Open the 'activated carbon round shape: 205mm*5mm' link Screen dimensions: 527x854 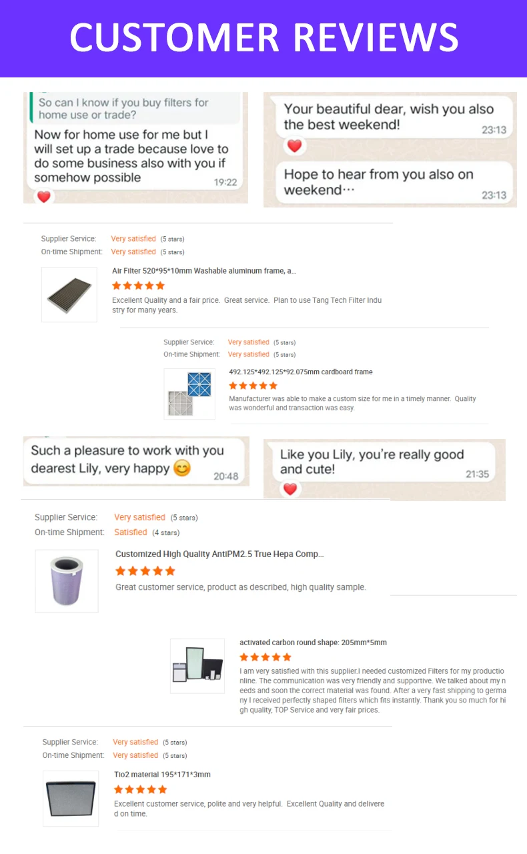click(x=313, y=643)
